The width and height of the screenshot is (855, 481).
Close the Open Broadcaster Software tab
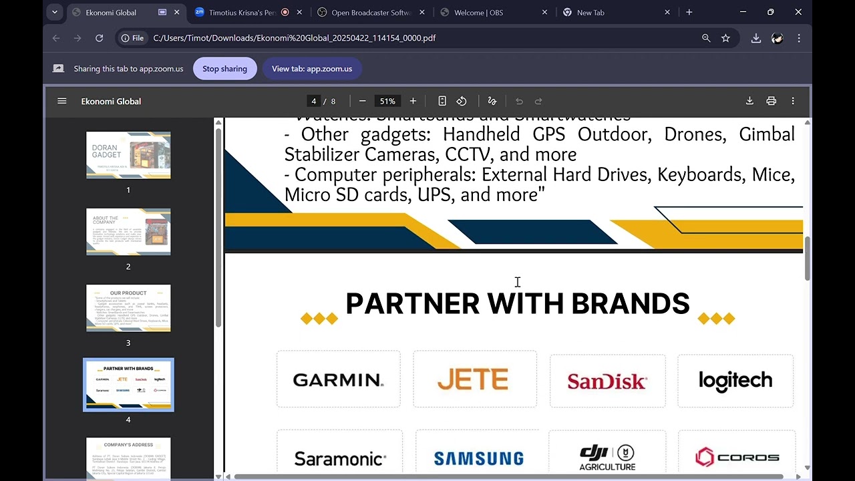tap(422, 13)
